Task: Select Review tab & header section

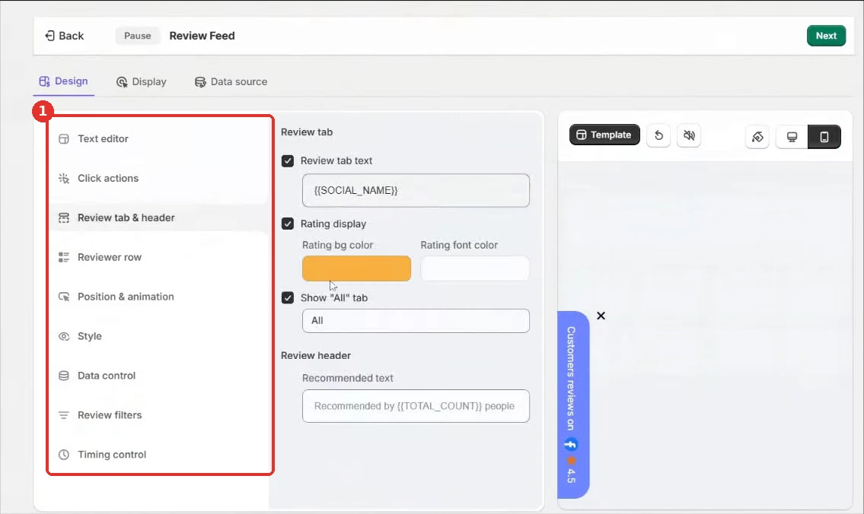Action: tap(160, 218)
